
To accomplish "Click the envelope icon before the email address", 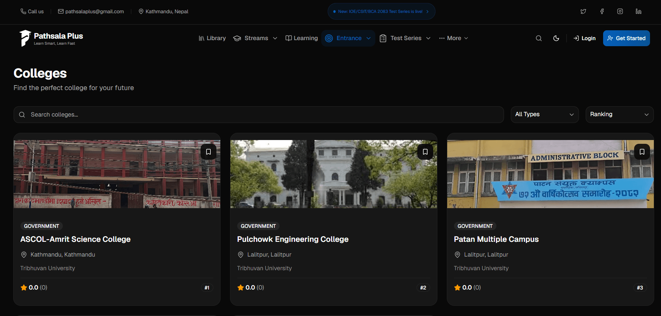I will click(61, 11).
